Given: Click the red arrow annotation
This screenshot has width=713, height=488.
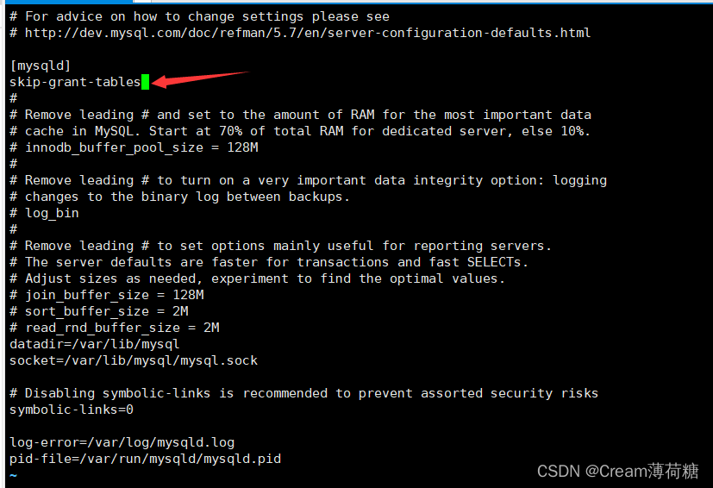Looking at the screenshot, I should pyautogui.click(x=200, y=79).
